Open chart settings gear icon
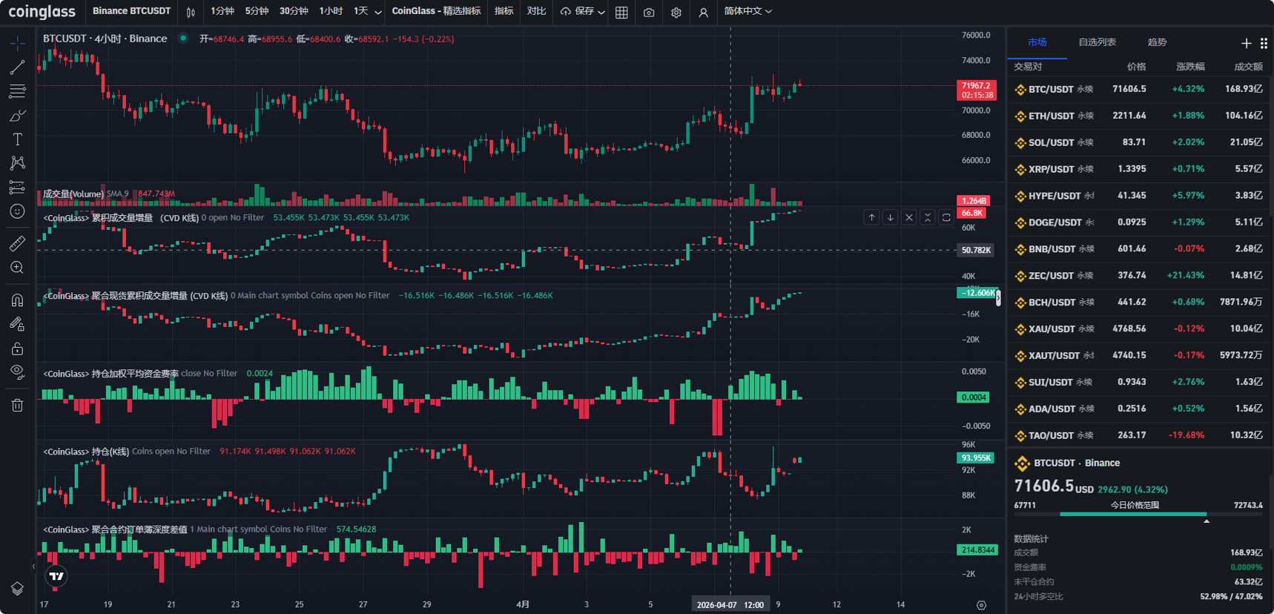This screenshot has height=614, width=1274. coord(676,12)
